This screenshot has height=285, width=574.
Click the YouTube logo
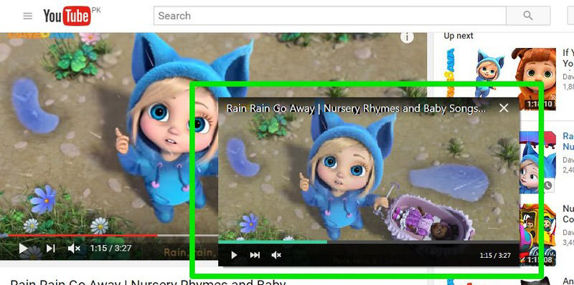67,16
